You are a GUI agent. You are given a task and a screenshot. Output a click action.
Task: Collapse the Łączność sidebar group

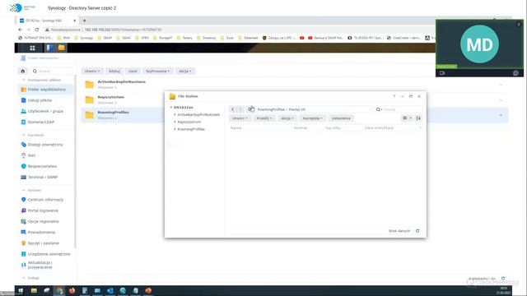click(24, 135)
